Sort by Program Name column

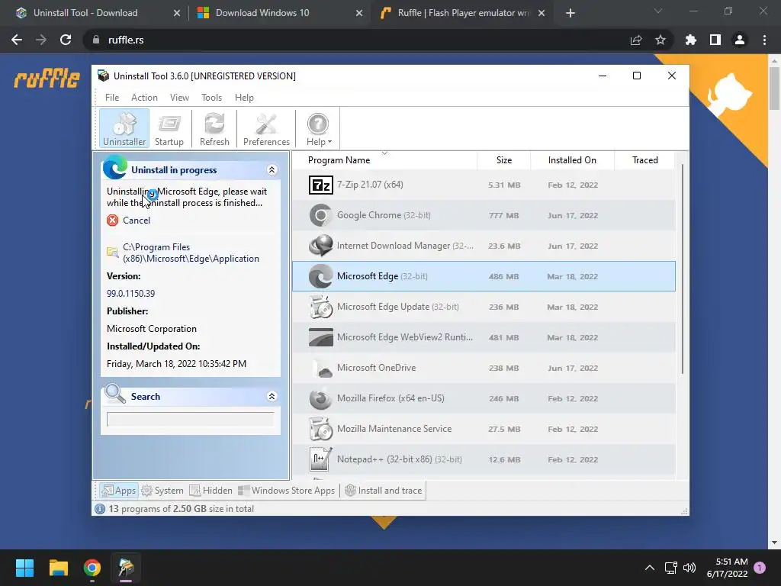(384, 160)
